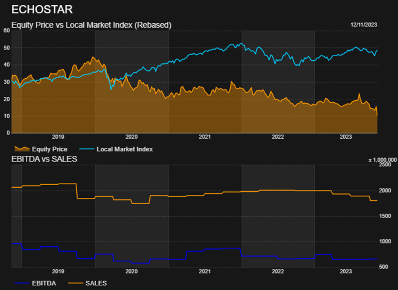Click the ECHOSTAR title text
The width and height of the screenshot is (398, 290).
tap(42, 10)
